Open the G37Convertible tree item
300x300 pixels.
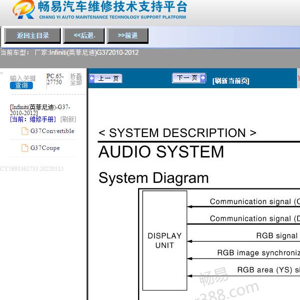click(52, 131)
